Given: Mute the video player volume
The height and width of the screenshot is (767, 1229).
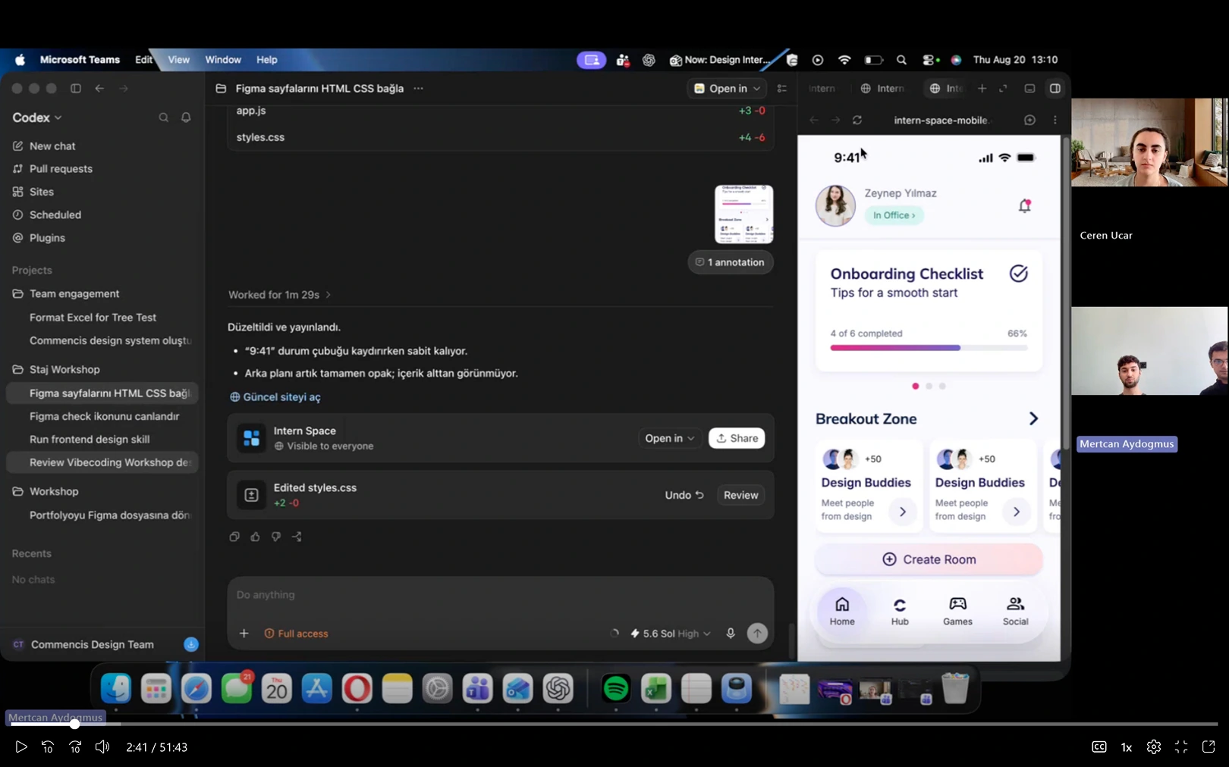Looking at the screenshot, I should coord(102,747).
